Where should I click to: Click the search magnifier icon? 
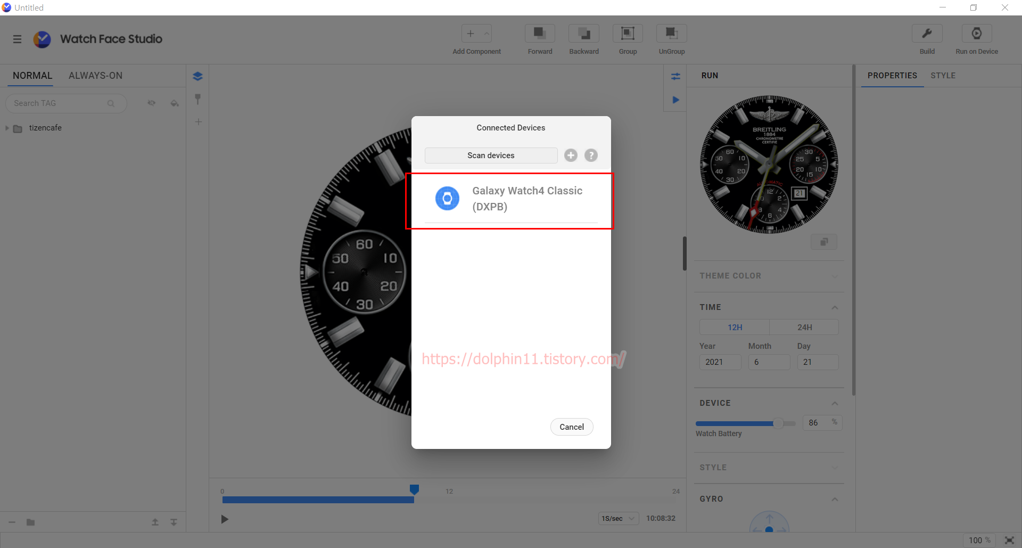tap(111, 103)
